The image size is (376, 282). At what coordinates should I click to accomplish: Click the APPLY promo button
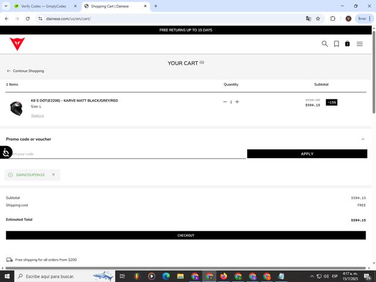click(x=307, y=154)
